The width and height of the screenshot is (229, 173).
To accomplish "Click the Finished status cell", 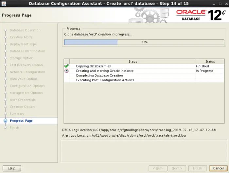I will (x=210, y=66).
